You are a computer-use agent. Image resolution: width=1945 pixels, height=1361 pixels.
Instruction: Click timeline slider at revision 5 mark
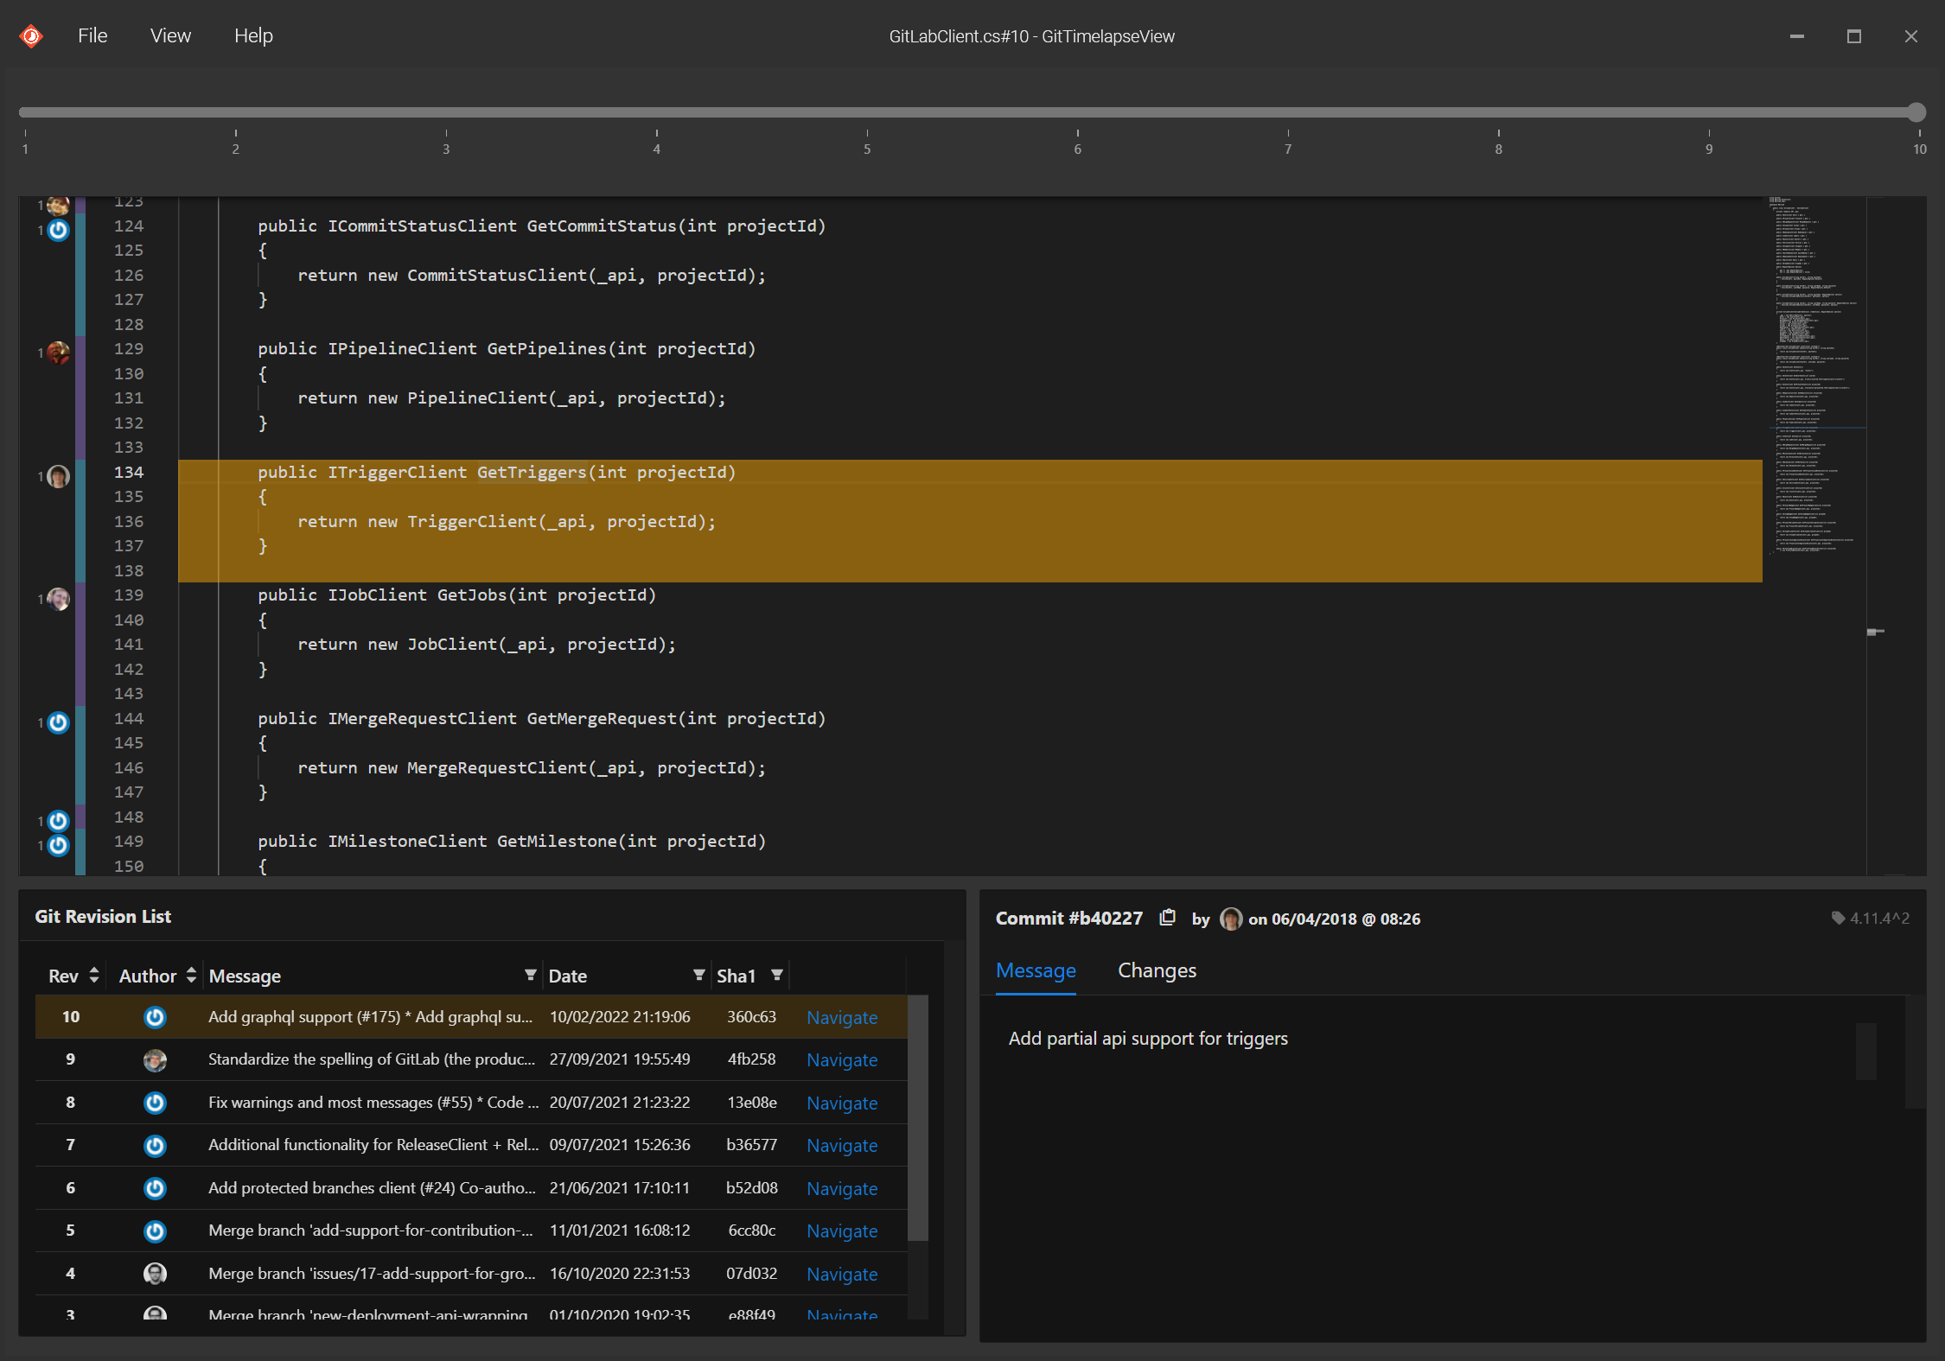[x=867, y=113]
